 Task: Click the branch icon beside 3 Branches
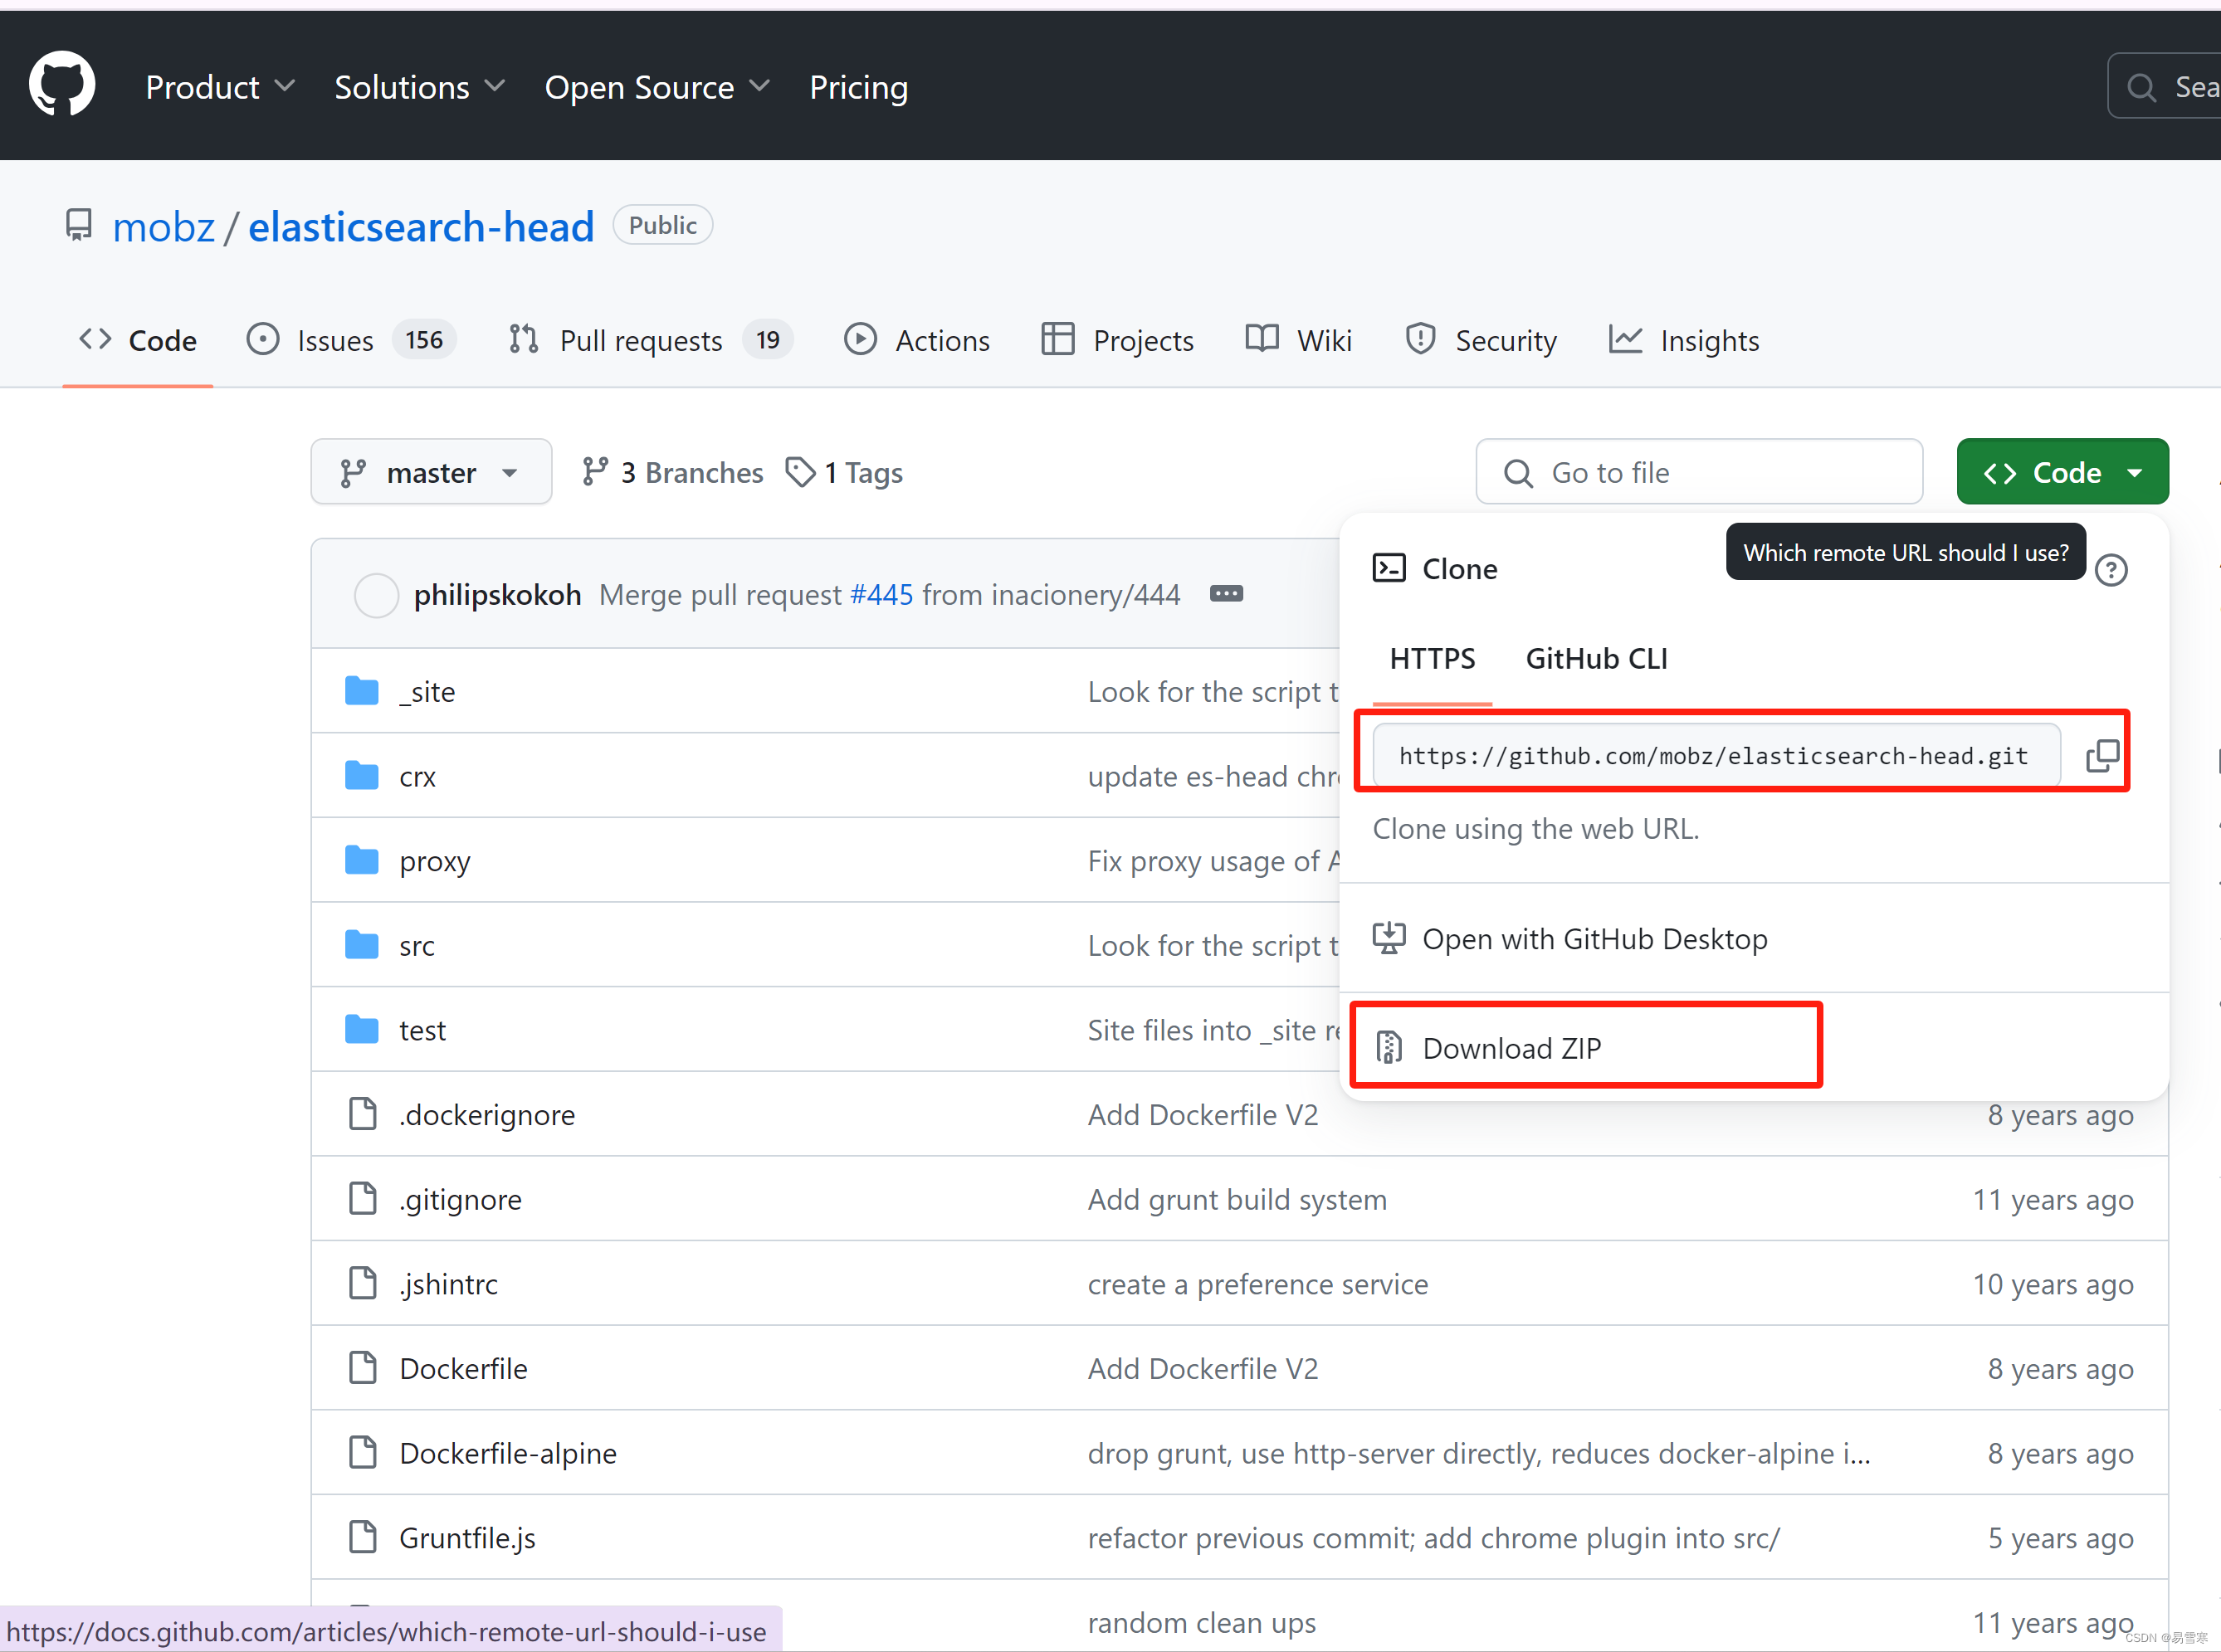[597, 471]
